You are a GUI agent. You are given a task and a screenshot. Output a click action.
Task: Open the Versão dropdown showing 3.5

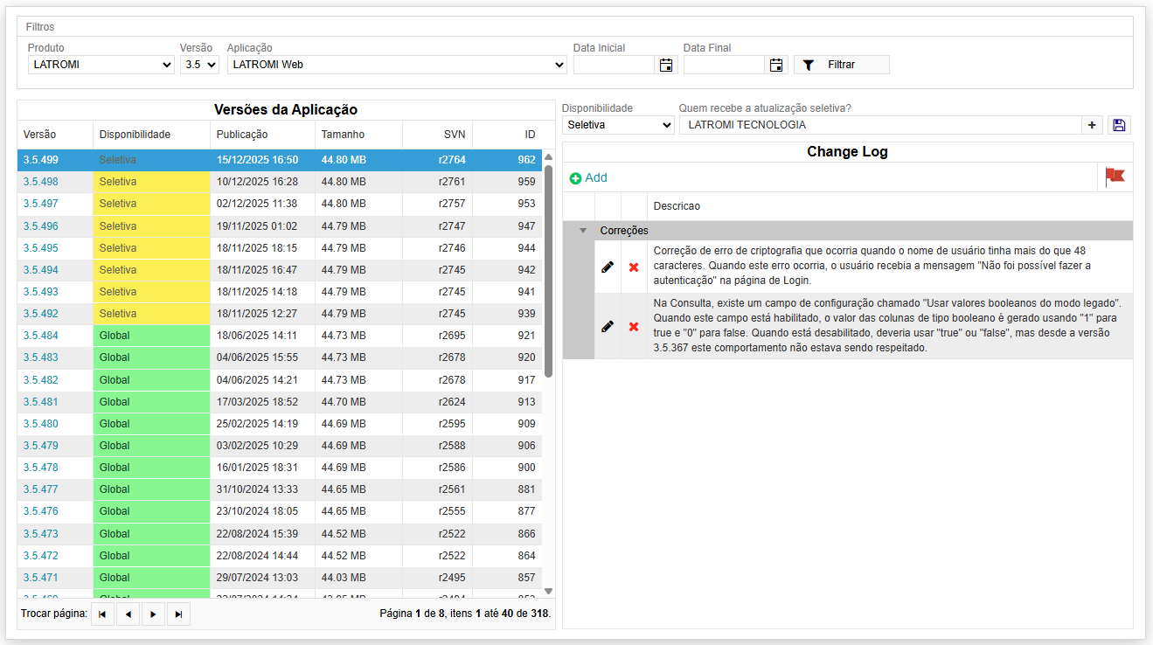pos(199,65)
